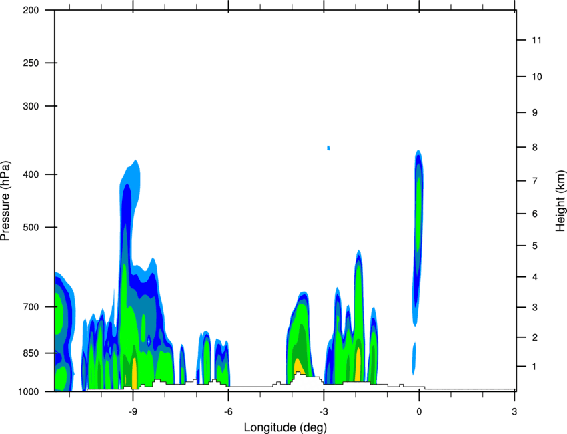567x434 pixels.
Task: Select the 400 pressure tick label
Action: click(31, 174)
